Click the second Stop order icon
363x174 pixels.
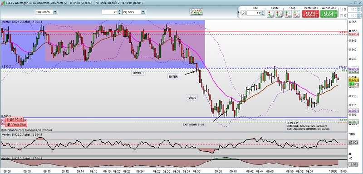point(297,14)
